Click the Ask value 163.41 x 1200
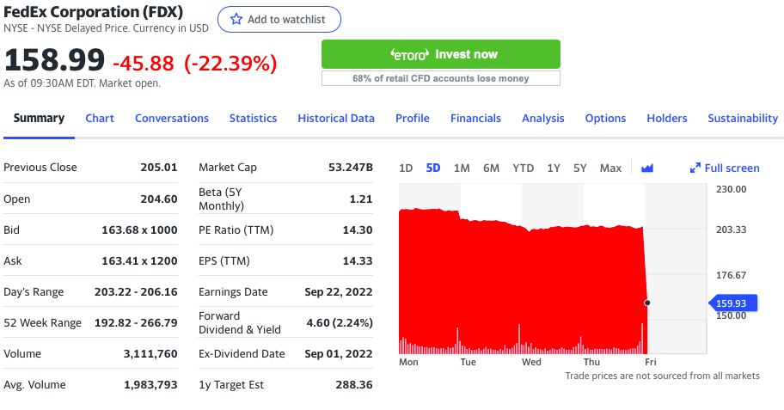Image resolution: width=784 pixels, height=410 pixels. [x=139, y=261]
